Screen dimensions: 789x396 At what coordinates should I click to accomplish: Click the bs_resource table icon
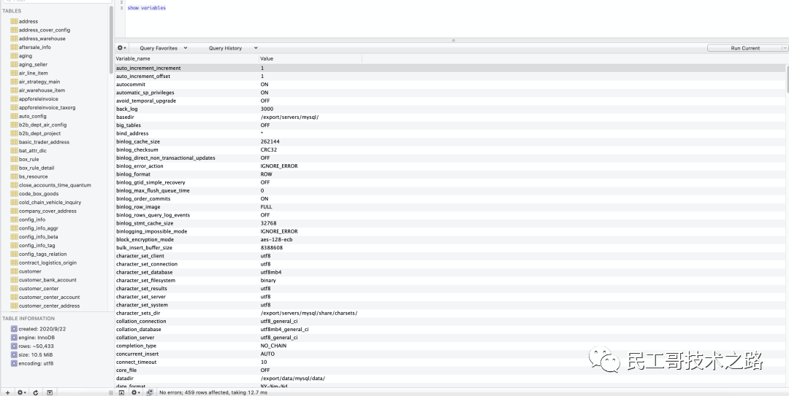[x=14, y=176]
